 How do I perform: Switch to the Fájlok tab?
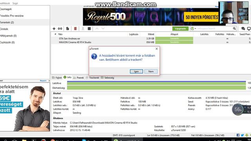point(57,78)
